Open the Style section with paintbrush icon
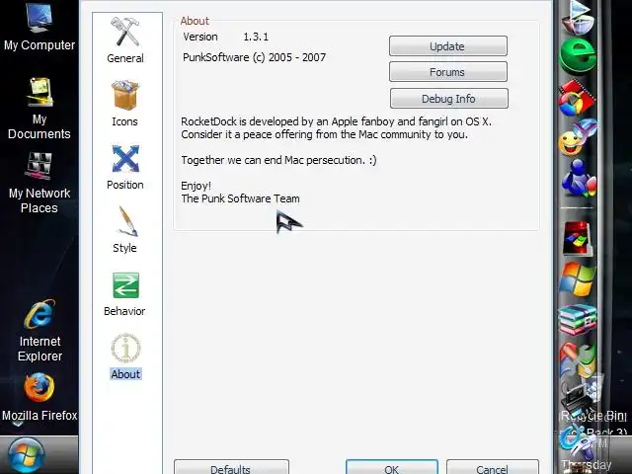This screenshot has width=632, height=474. (125, 230)
